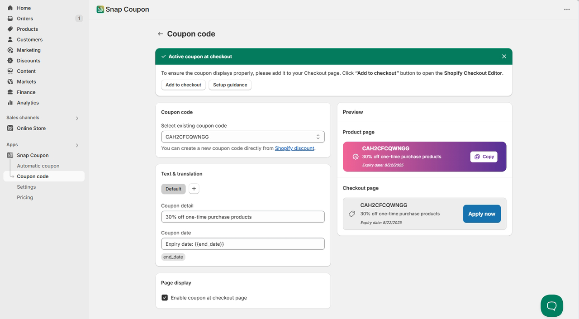Copy the product page coupon code
579x319 pixels.
click(484, 157)
